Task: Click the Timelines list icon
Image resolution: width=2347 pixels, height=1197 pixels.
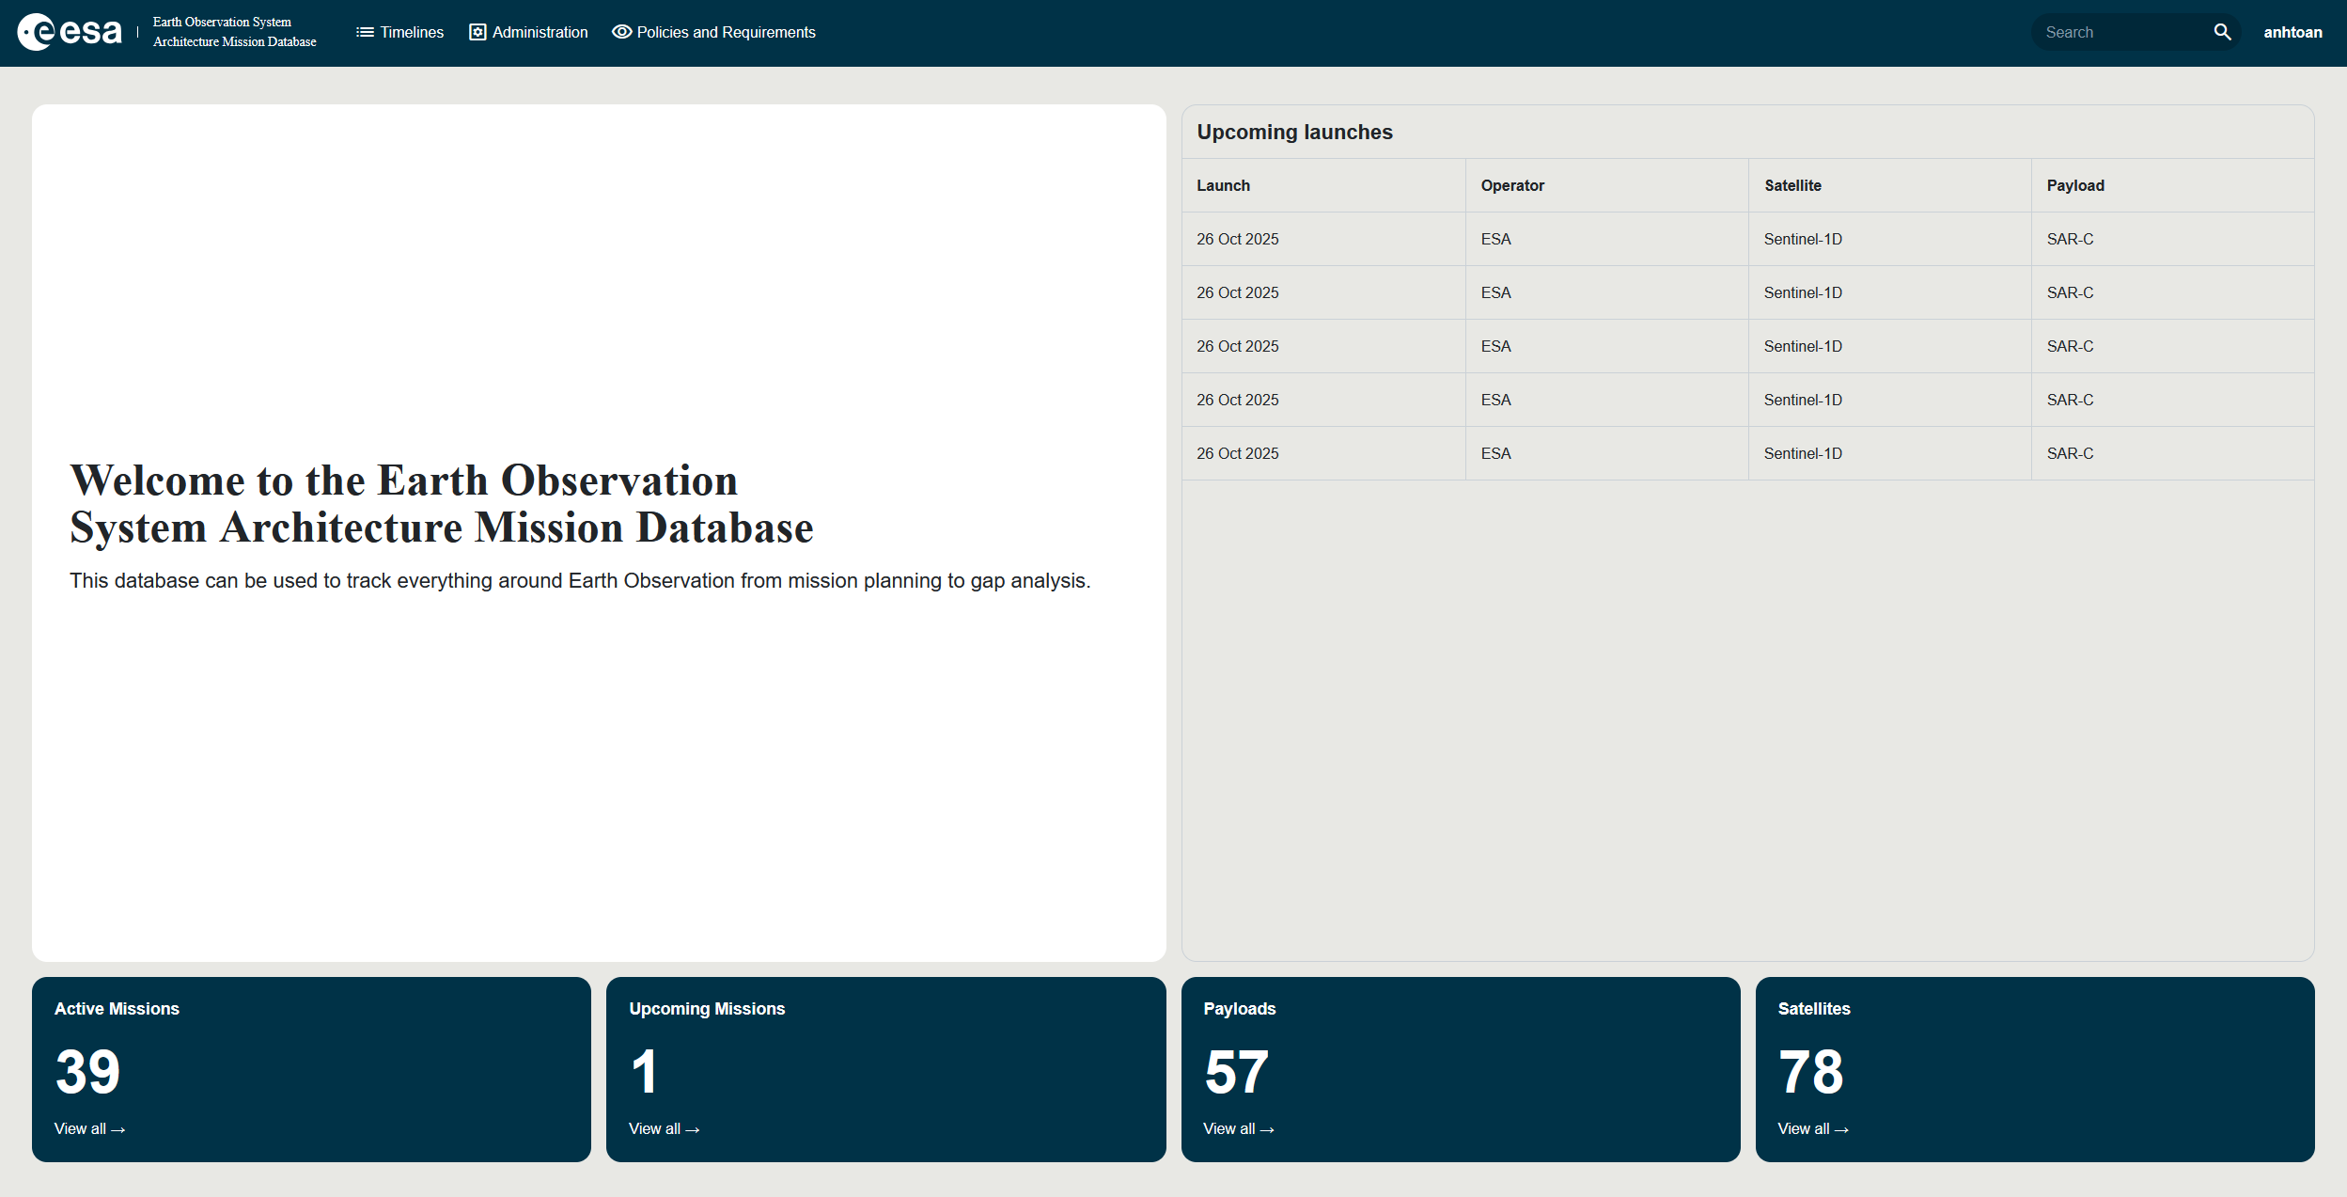Action: [365, 32]
